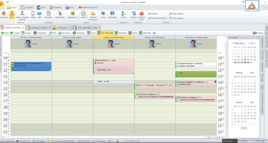This screenshot has height=143, width=268.
Task: Click the Today button under calendars
Action: pos(243,128)
